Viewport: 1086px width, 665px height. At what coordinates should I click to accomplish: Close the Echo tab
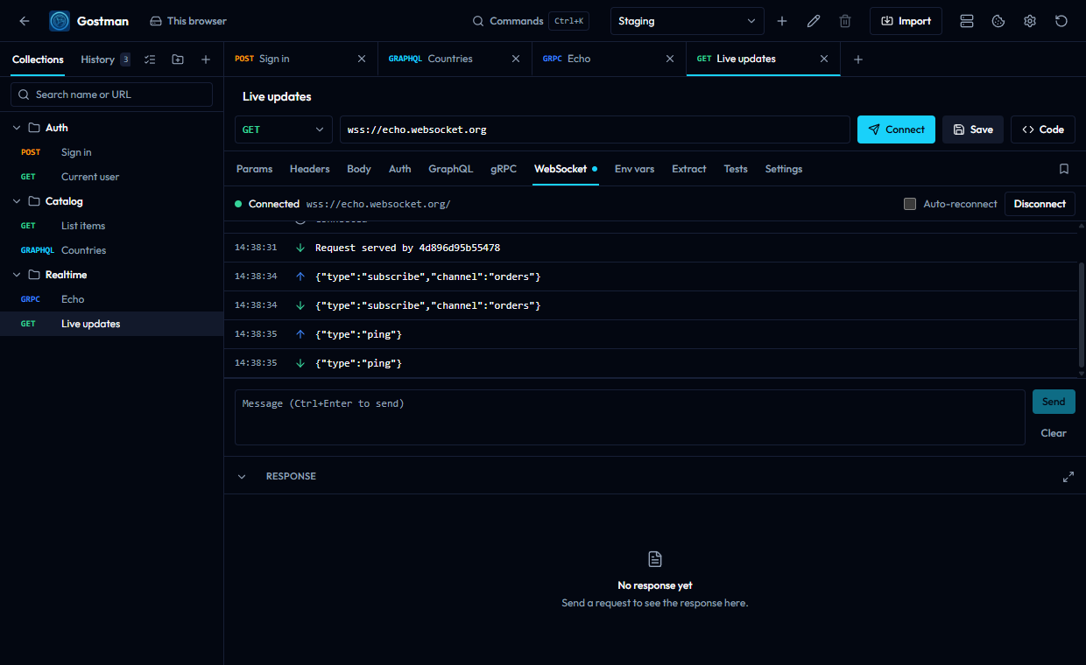click(x=670, y=59)
